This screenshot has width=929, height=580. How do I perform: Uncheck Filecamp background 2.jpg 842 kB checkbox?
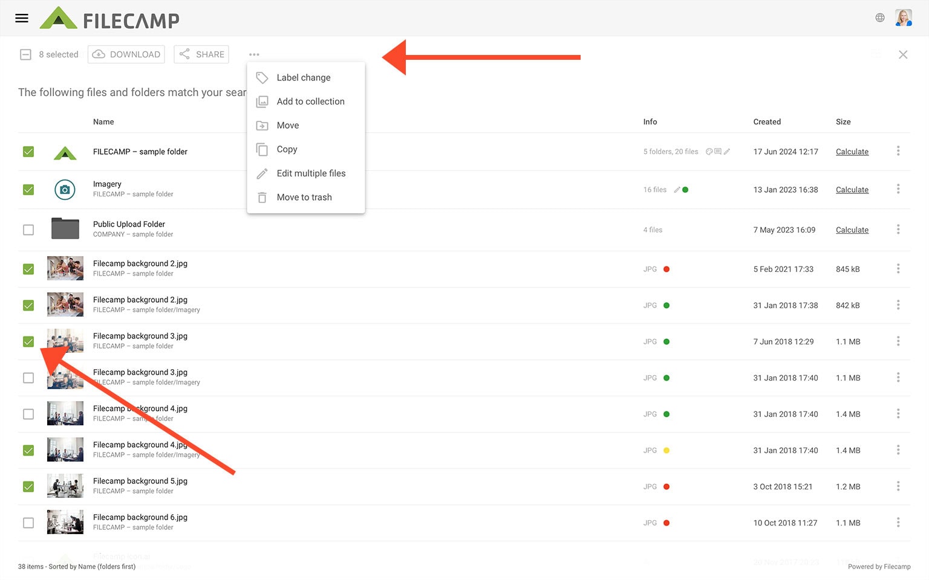pyautogui.click(x=28, y=305)
